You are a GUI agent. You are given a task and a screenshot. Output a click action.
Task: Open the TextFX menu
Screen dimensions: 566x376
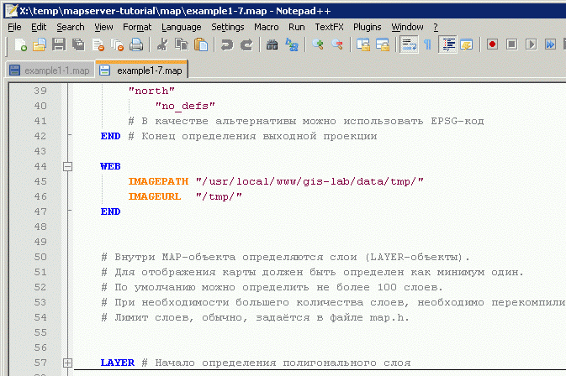(329, 27)
